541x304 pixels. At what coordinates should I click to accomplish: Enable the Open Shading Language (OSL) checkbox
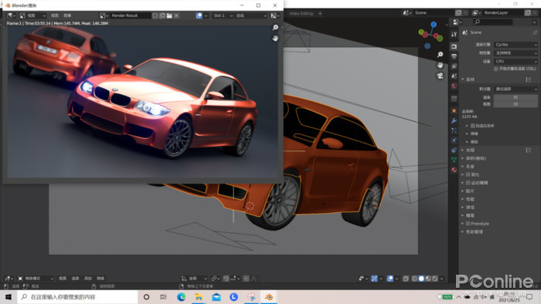(x=496, y=69)
